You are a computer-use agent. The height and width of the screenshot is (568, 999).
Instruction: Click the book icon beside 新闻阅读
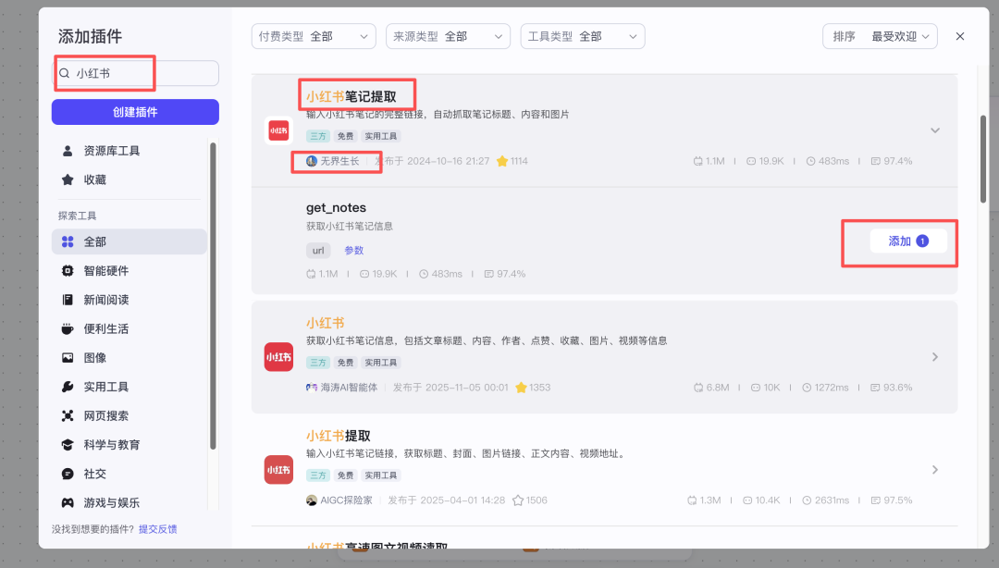click(68, 300)
